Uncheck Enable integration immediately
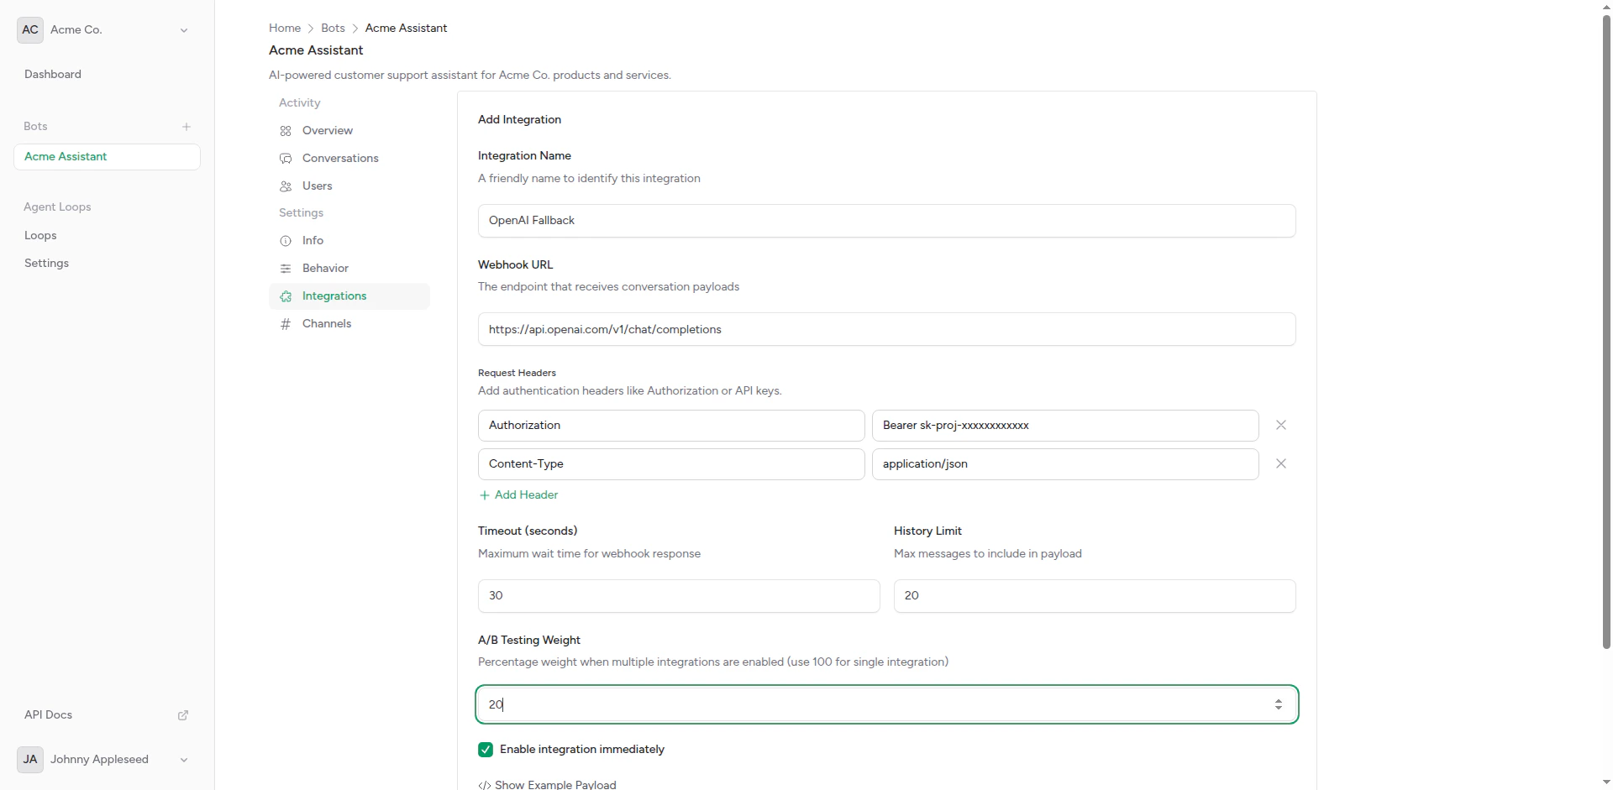 tap(486, 749)
